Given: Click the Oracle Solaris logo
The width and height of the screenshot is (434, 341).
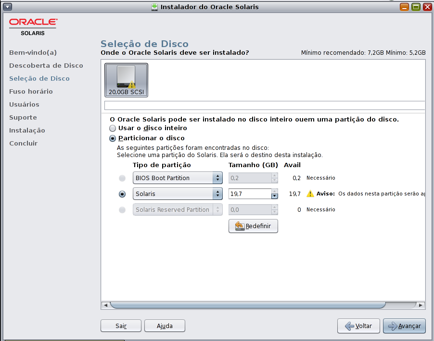Looking at the screenshot, I should click(33, 27).
